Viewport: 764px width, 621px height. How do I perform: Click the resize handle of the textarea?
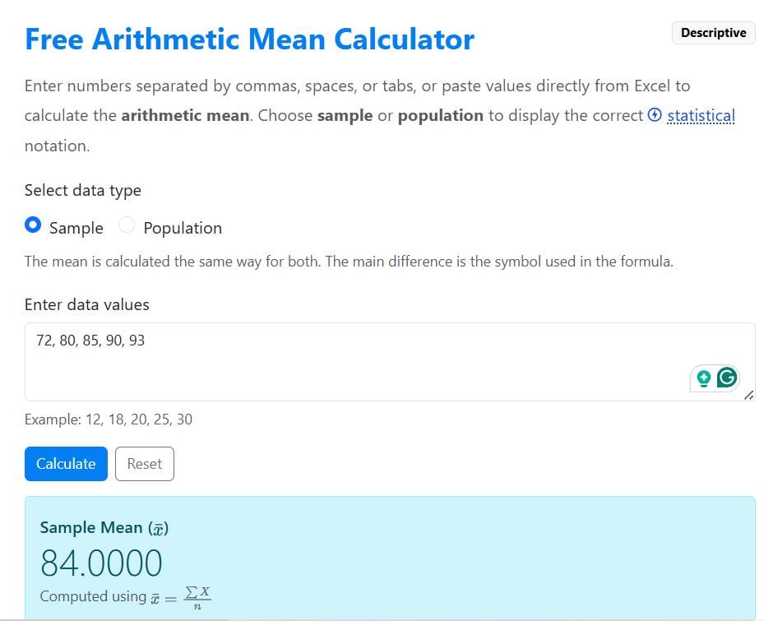(x=749, y=396)
